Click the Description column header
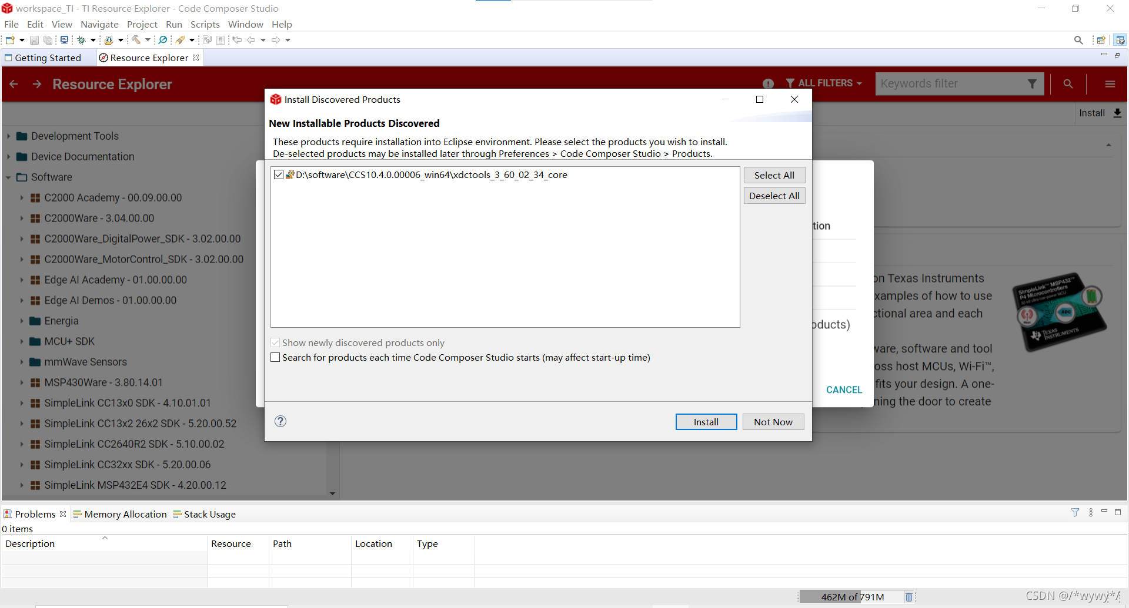 tap(104, 543)
